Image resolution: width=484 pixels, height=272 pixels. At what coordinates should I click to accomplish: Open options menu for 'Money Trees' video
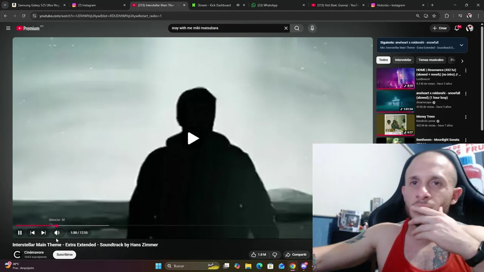click(465, 117)
